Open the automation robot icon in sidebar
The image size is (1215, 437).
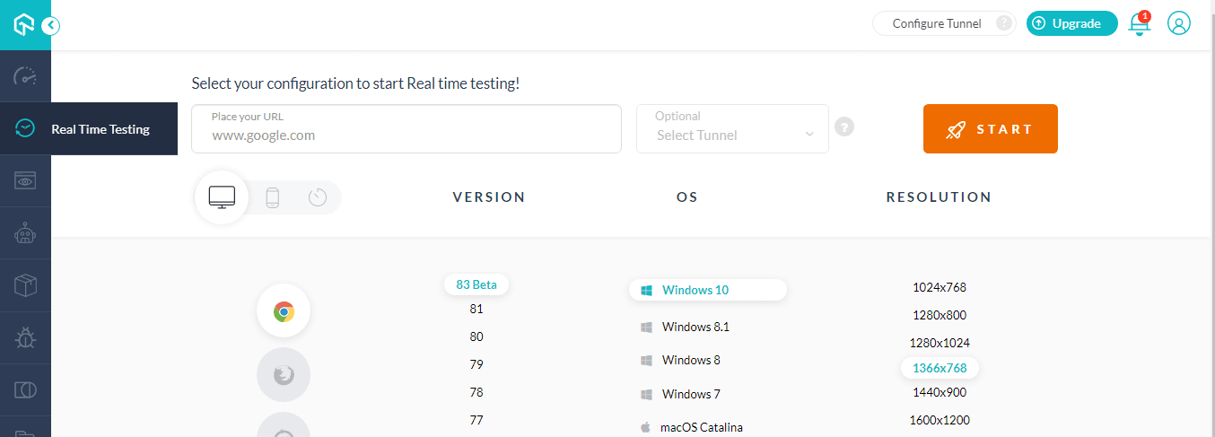(x=25, y=233)
